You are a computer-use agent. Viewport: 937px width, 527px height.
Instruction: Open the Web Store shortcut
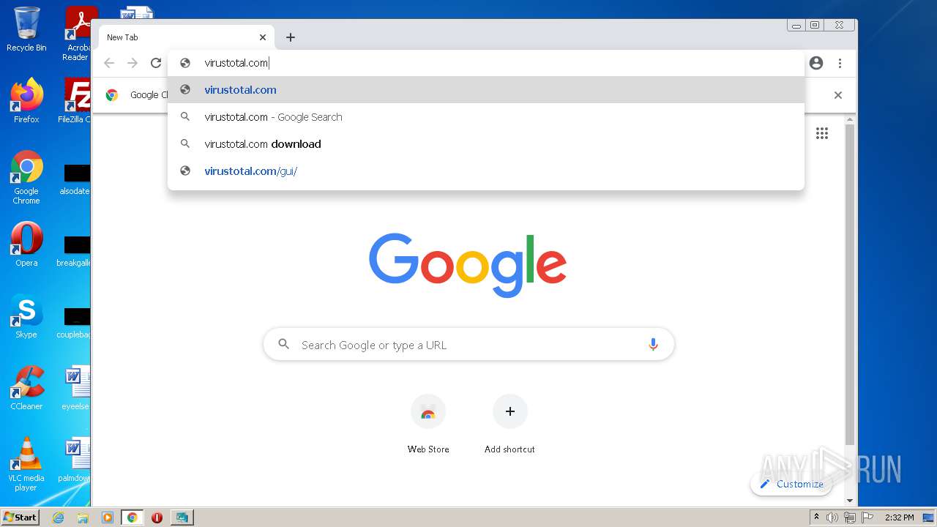428,425
